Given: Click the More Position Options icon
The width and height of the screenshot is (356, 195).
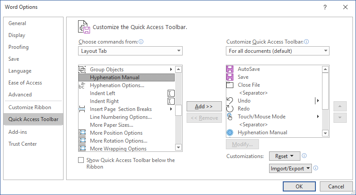Looking at the screenshot, I should (x=82, y=133).
